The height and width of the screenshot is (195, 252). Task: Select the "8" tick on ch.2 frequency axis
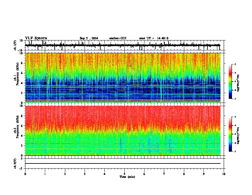click(x=22, y=116)
